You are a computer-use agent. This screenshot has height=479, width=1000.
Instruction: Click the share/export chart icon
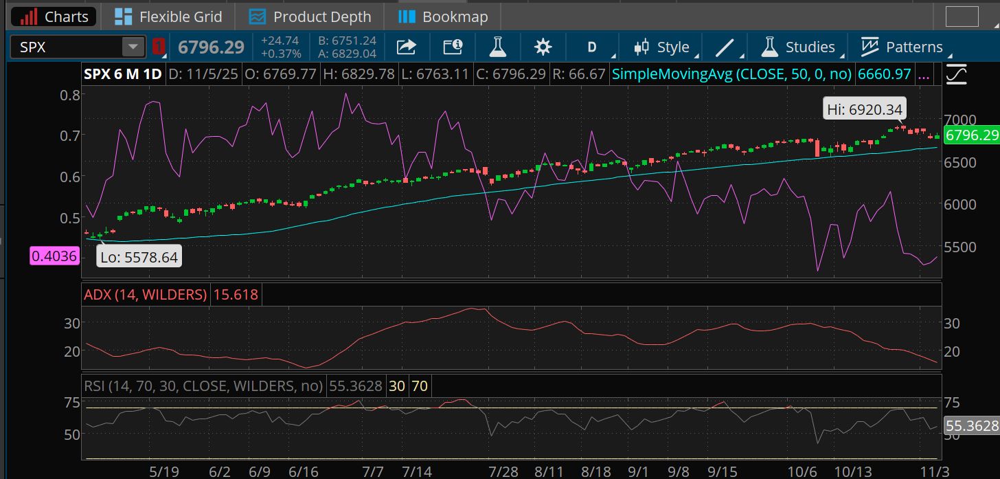click(x=406, y=47)
